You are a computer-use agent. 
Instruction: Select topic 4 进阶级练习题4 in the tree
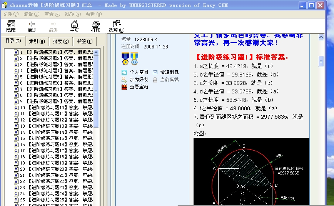point(56,71)
